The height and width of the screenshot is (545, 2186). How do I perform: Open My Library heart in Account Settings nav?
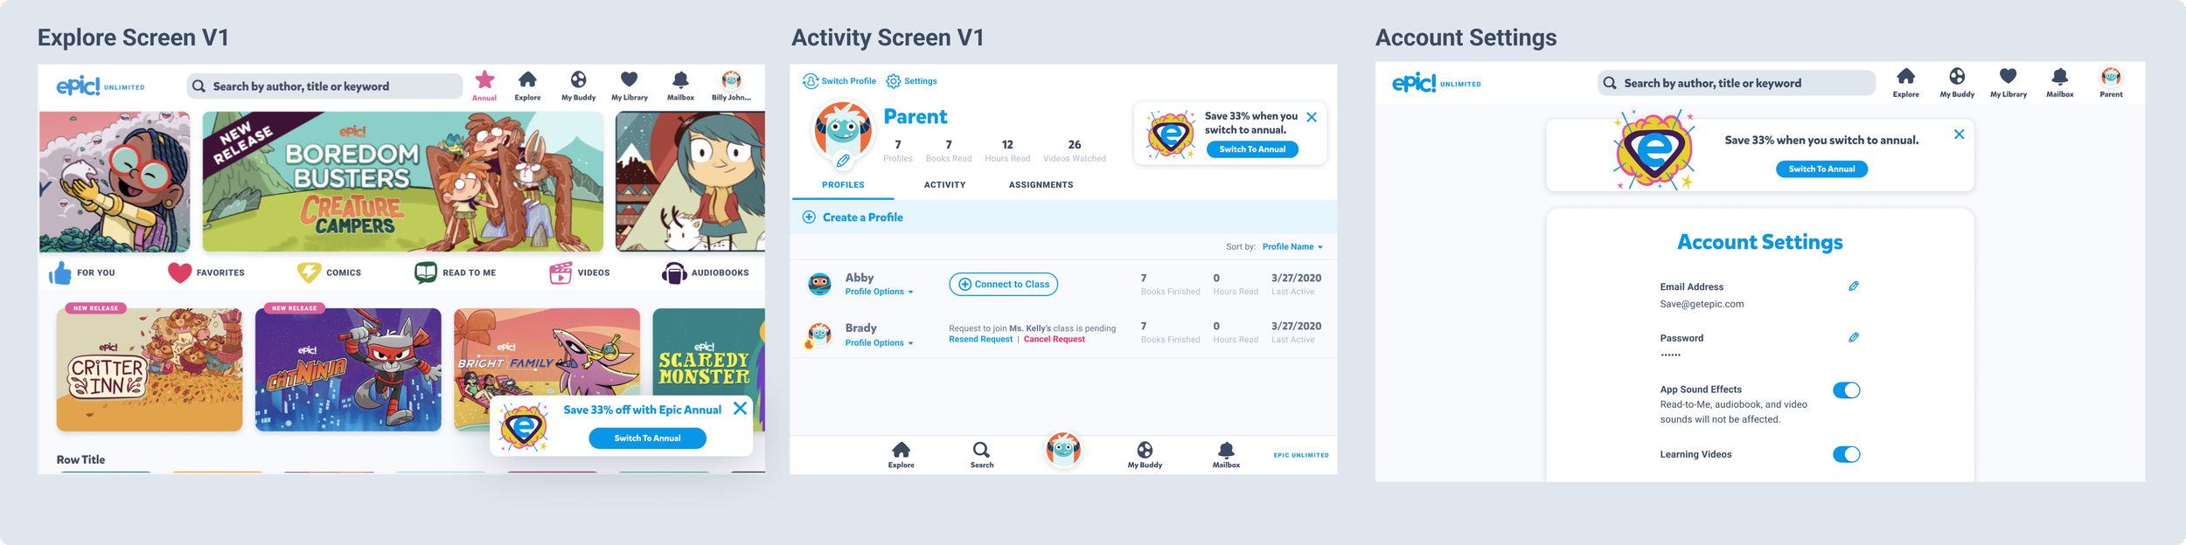click(2008, 76)
